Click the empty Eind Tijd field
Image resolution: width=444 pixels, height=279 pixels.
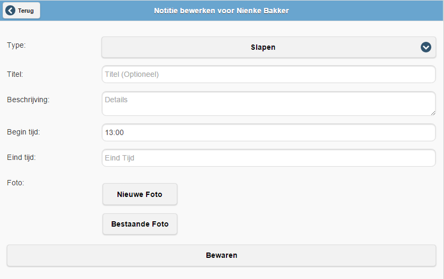[x=268, y=158]
